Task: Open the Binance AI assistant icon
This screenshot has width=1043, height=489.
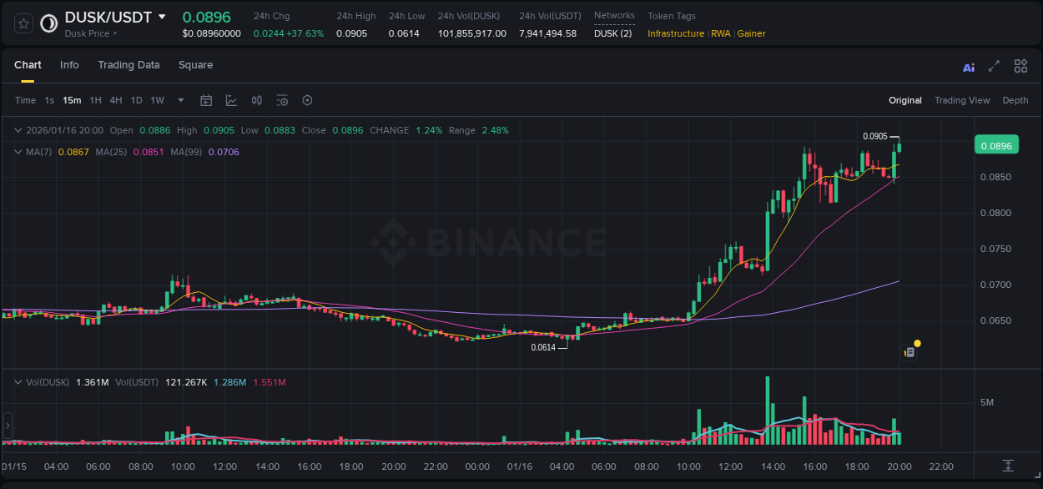Action: click(969, 65)
